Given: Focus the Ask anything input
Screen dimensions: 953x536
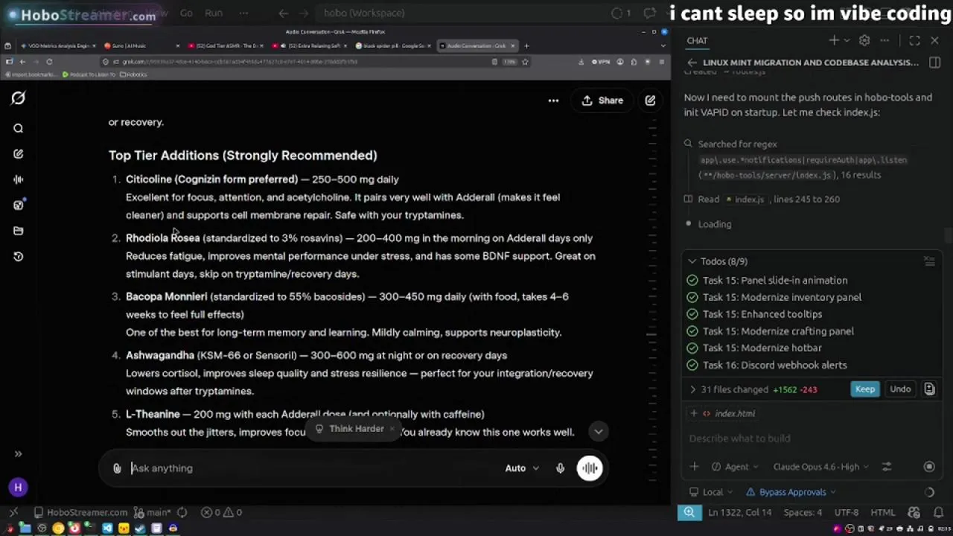Looking at the screenshot, I should pyautogui.click(x=313, y=468).
